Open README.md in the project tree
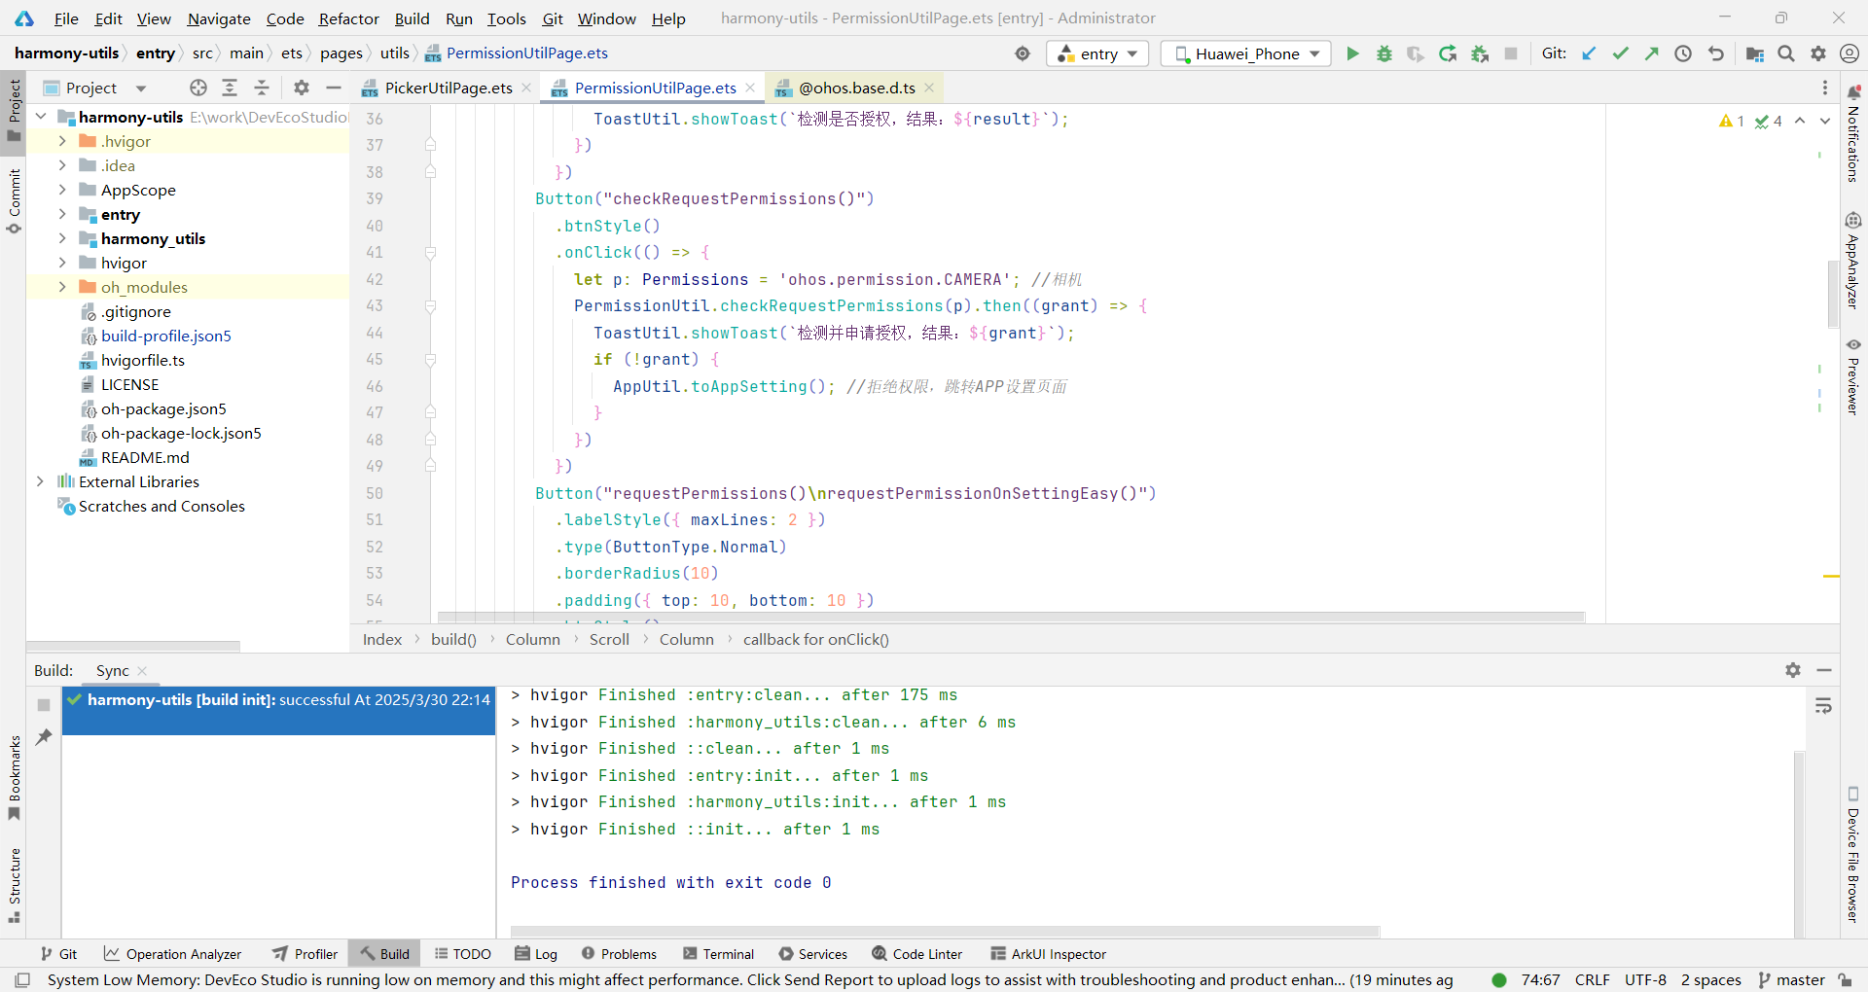Screen dimensions: 1868x992 (x=145, y=458)
